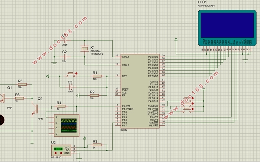Select the 80C52 microcontroller body

click(140, 91)
